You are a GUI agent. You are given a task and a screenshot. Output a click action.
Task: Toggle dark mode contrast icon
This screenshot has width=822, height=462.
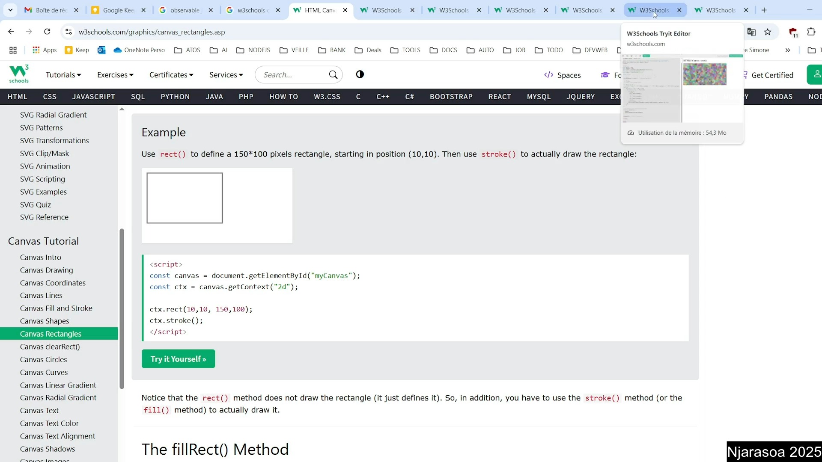coord(360,74)
